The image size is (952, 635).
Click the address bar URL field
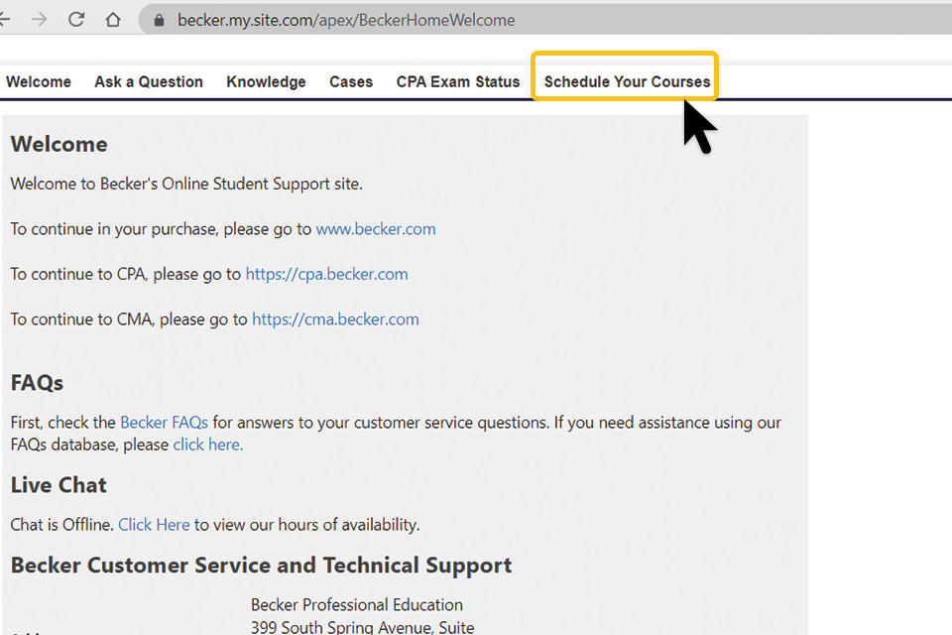(x=546, y=20)
